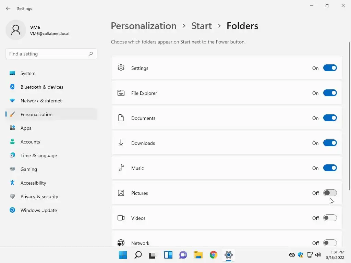Open Chrome from the taskbar

[214, 255]
